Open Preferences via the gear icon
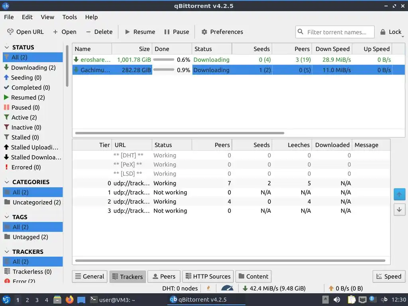 [204, 32]
